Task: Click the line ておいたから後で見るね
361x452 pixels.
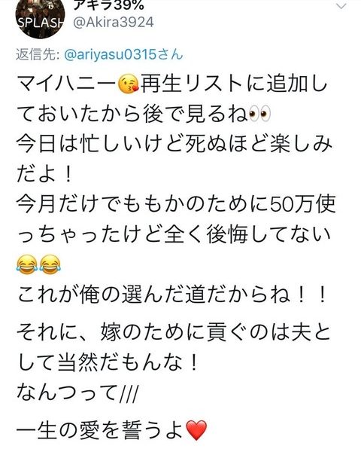Action: click(132, 115)
